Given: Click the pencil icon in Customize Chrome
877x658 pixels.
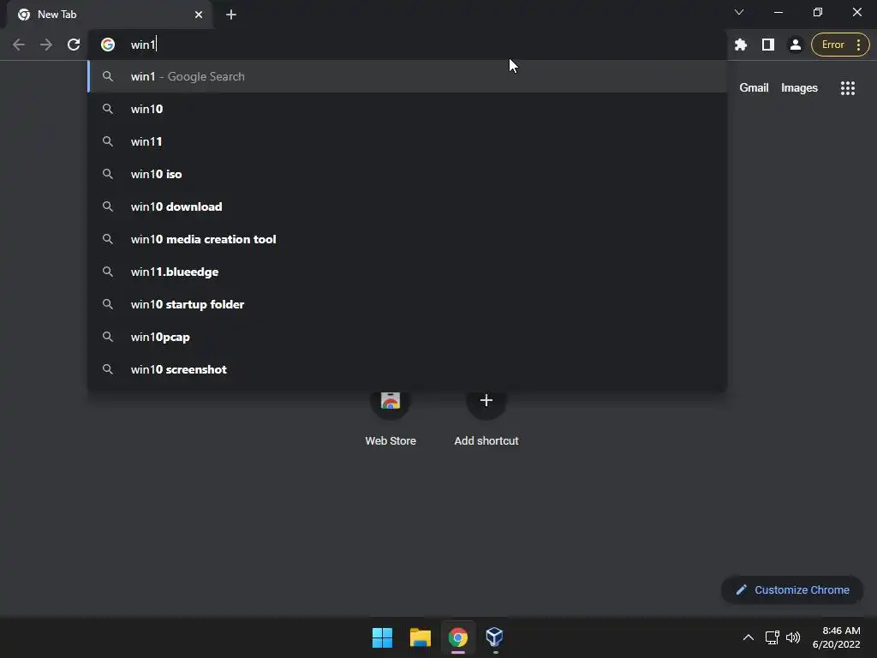Looking at the screenshot, I should 741,589.
